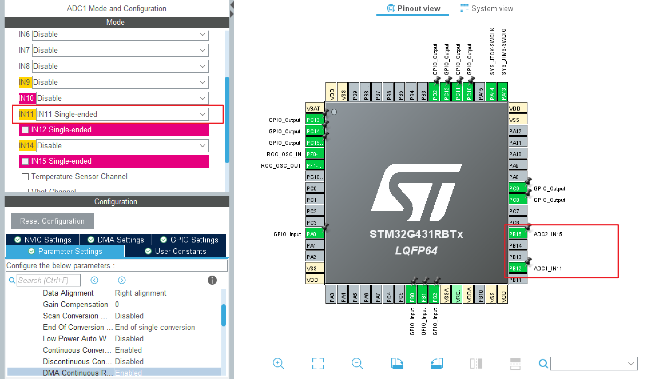
Task: Click the zoom in magnifier icon
Action: 278,364
